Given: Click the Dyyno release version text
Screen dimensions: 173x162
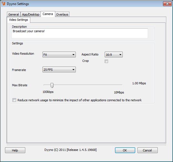Looking at the screenshot, I should coord(71,150).
